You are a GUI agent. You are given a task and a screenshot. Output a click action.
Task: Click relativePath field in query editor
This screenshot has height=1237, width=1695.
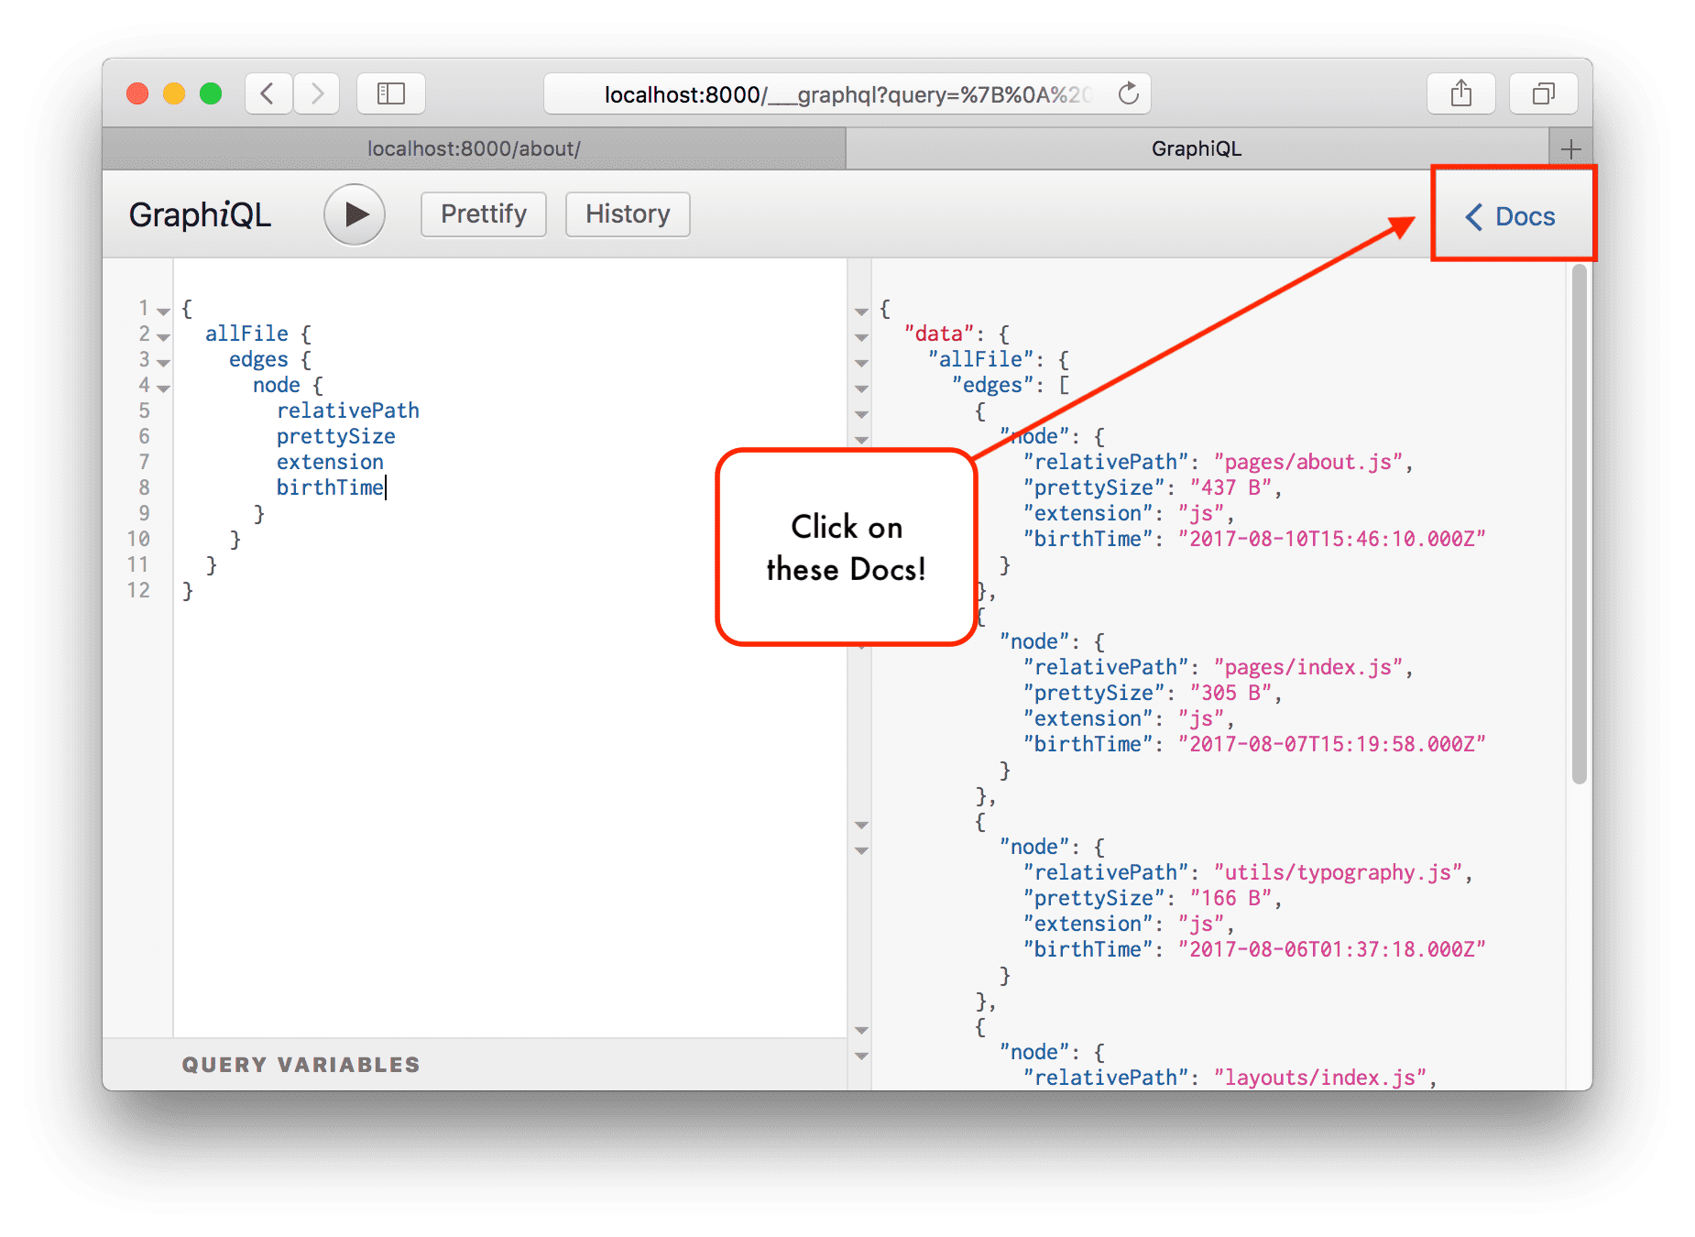click(348, 411)
